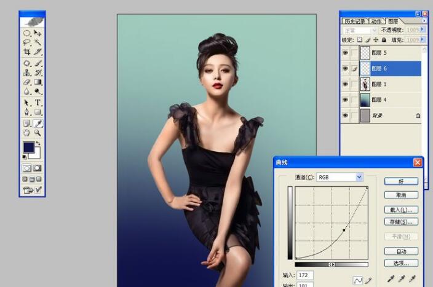
Task: Select the Rectangle shape tool
Action: 38,112
